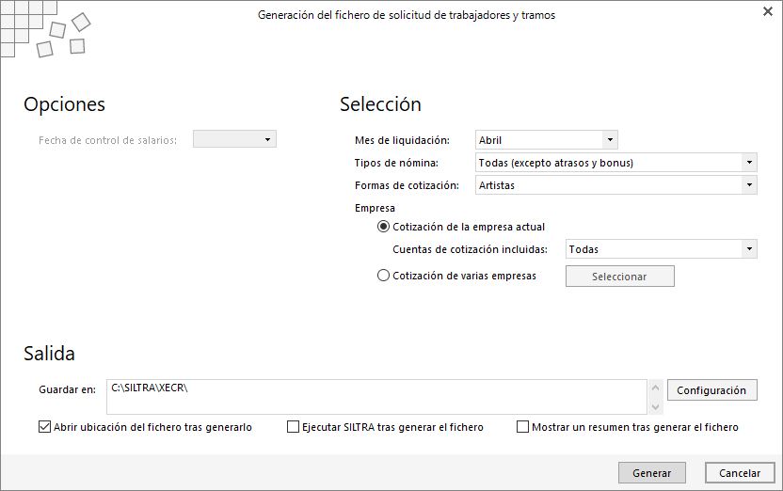Click the path field's up scroll arrow
This screenshot has height=491, width=783.
656,388
